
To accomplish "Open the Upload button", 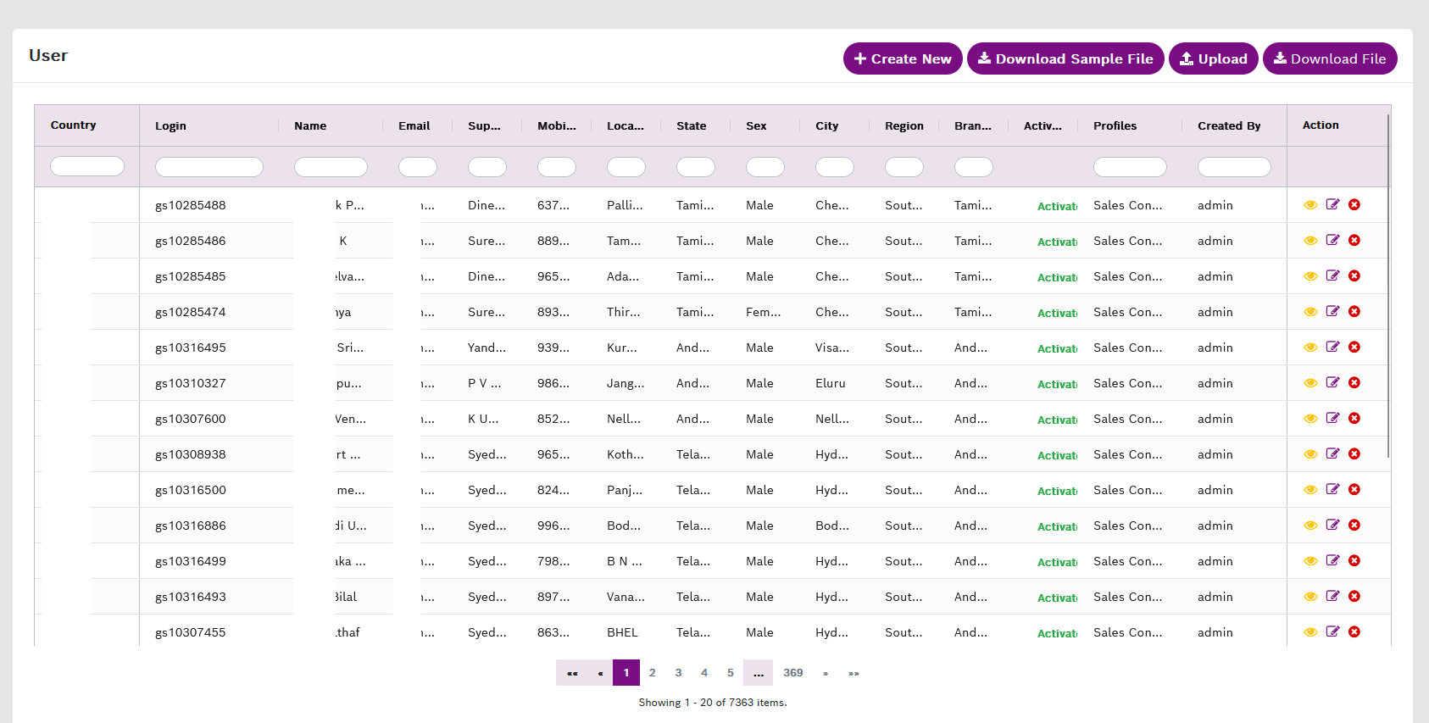I will pyautogui.click(x=1213, y=58).
